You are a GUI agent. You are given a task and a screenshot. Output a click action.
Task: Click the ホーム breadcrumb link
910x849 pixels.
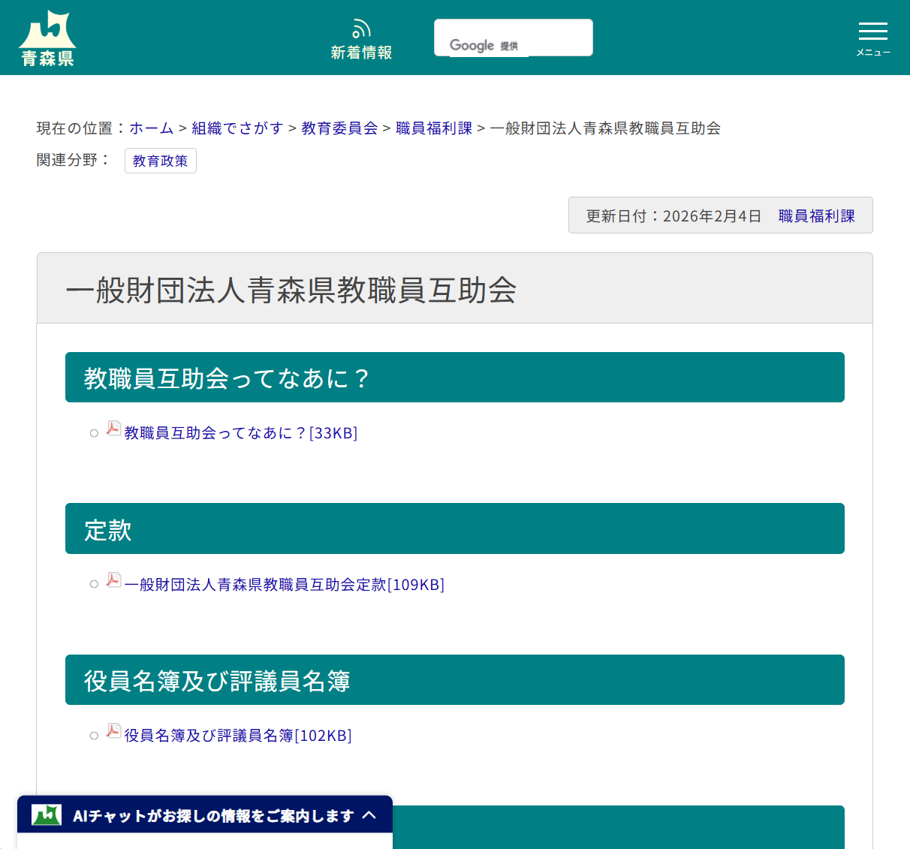click(x=151, y=128)
